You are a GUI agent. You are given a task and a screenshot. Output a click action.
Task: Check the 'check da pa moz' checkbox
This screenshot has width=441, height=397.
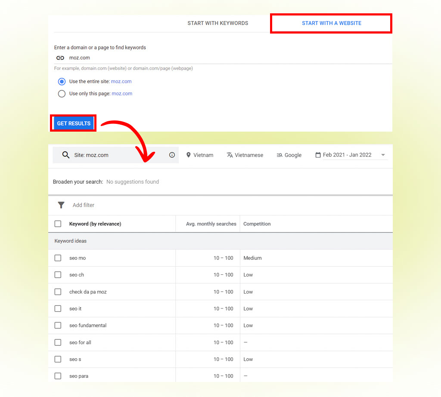pyautogui.click(x=58, y=292)
